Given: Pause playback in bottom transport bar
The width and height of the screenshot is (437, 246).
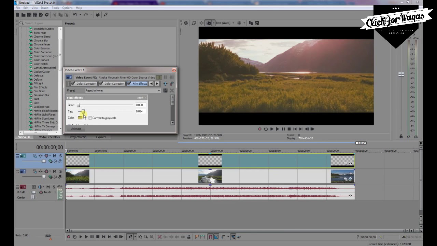Looking at the screenshot, I should click(92, 237).
